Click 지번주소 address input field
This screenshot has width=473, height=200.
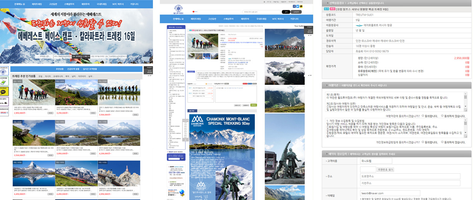click(x=410, y=183)
